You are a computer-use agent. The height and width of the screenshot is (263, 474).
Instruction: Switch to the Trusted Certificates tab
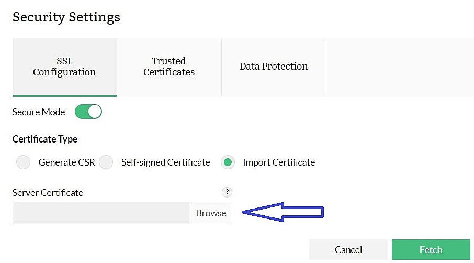[169, 67]
